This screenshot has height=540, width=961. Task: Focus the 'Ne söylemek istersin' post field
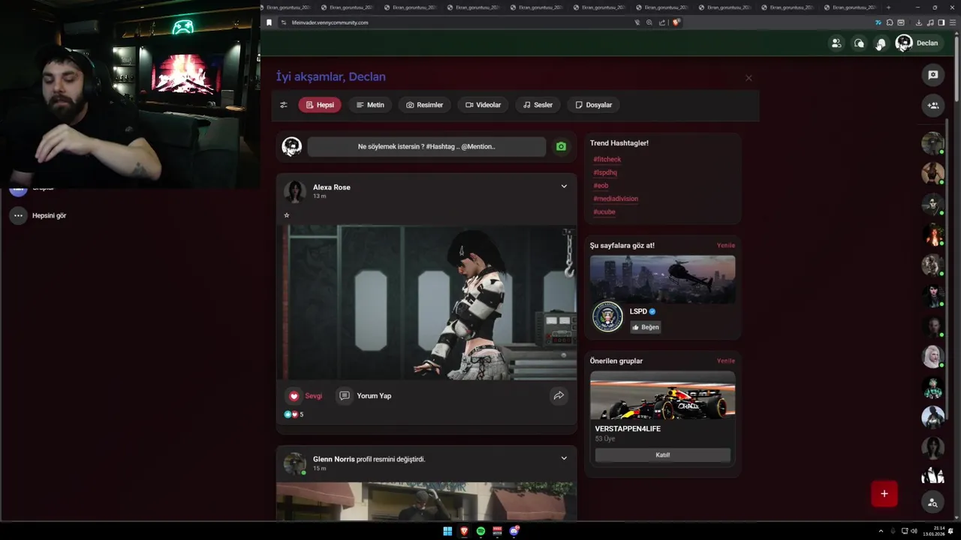pos(426,146)
